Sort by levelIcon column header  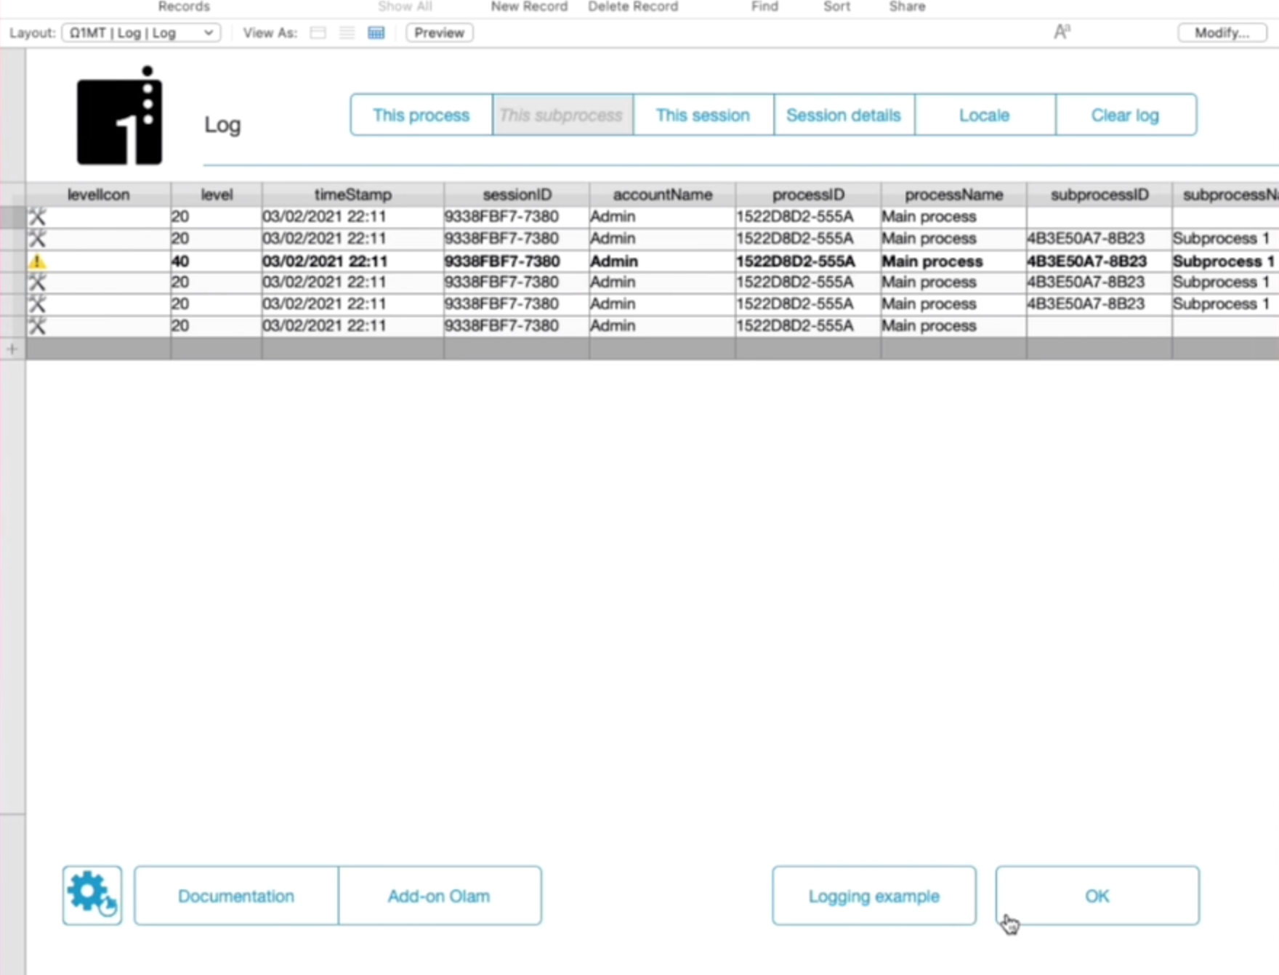tap(98, 195)
